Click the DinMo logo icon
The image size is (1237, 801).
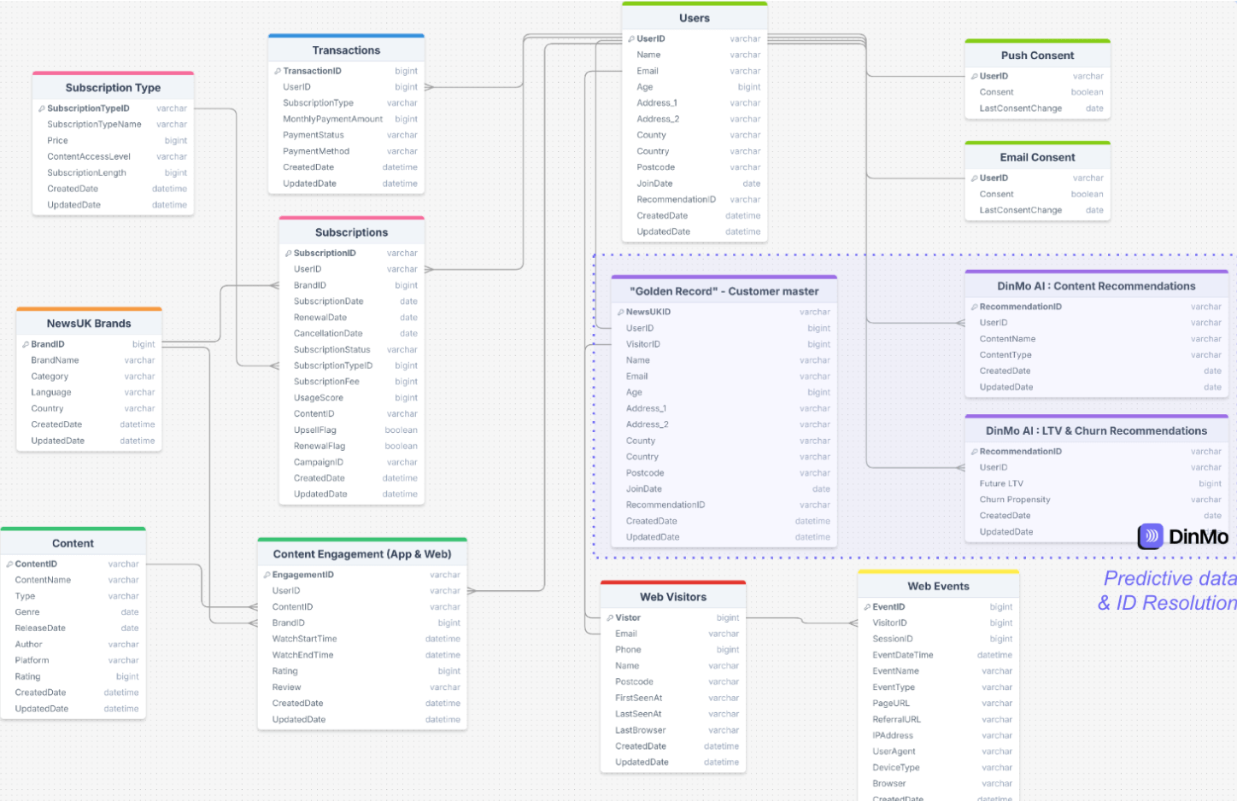pos(1151,536)
